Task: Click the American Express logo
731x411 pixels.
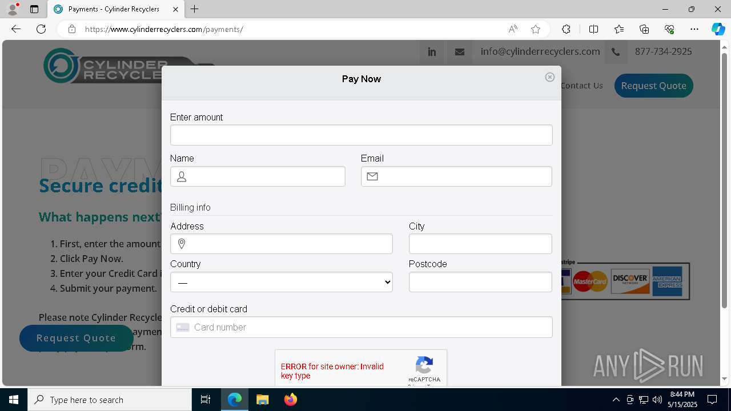Action: point(667,281)
